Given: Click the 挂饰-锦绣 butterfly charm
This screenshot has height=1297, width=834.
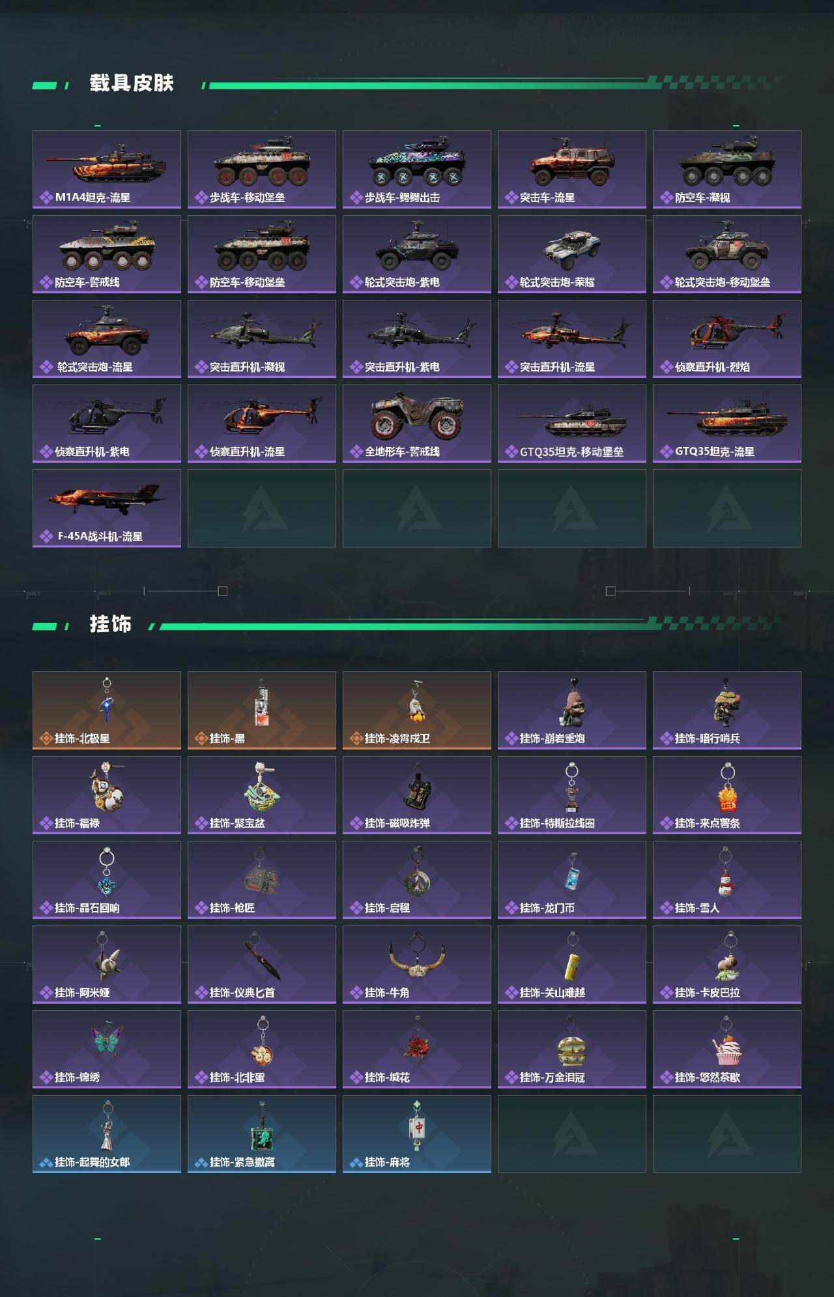Looking at the screenshot, I should (x=107, y=1049).
